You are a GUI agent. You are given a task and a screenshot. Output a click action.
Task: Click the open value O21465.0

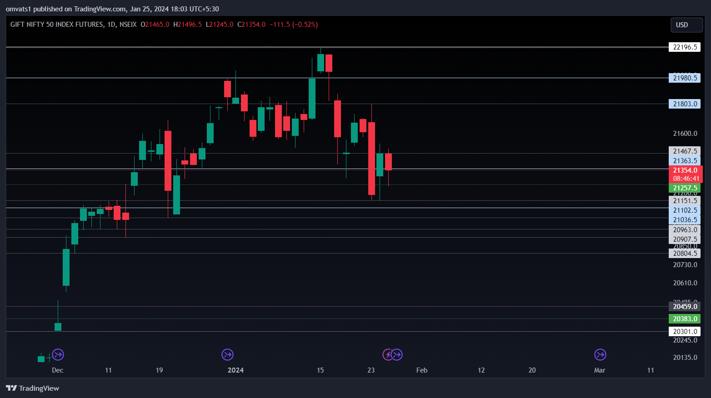pos(155,25)
